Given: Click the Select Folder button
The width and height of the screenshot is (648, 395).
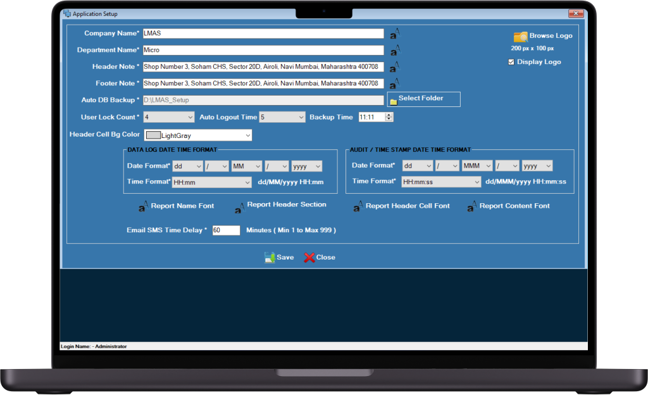Looking at the screenshot, I should 423,99.
